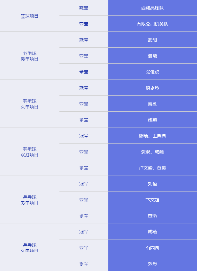Select the 卢文峻、白涛 doubles third-place cell
The image size is (197, 271).
[x=152, y=168]
